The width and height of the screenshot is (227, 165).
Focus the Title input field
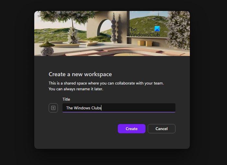[119, 108]
